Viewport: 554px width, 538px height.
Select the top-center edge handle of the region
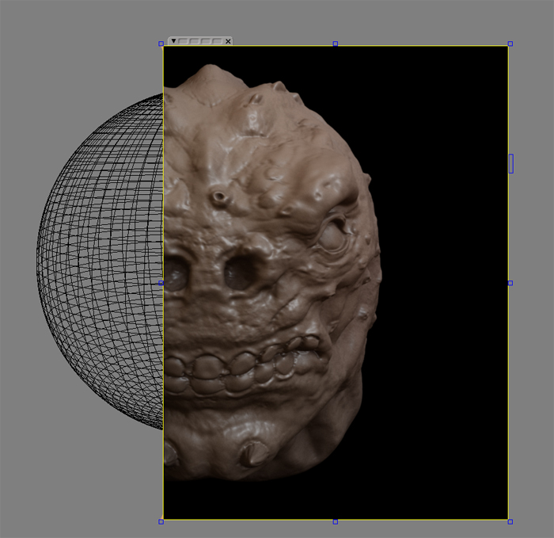[336, 44]
